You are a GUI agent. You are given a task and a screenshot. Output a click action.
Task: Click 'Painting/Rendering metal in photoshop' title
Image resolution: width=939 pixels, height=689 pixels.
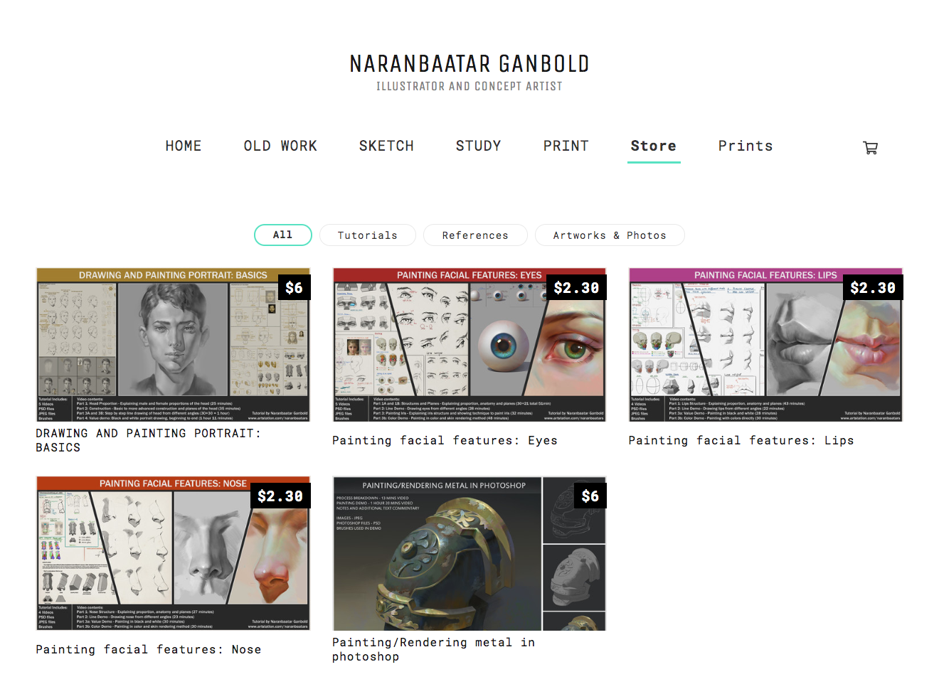click(433, 649)
